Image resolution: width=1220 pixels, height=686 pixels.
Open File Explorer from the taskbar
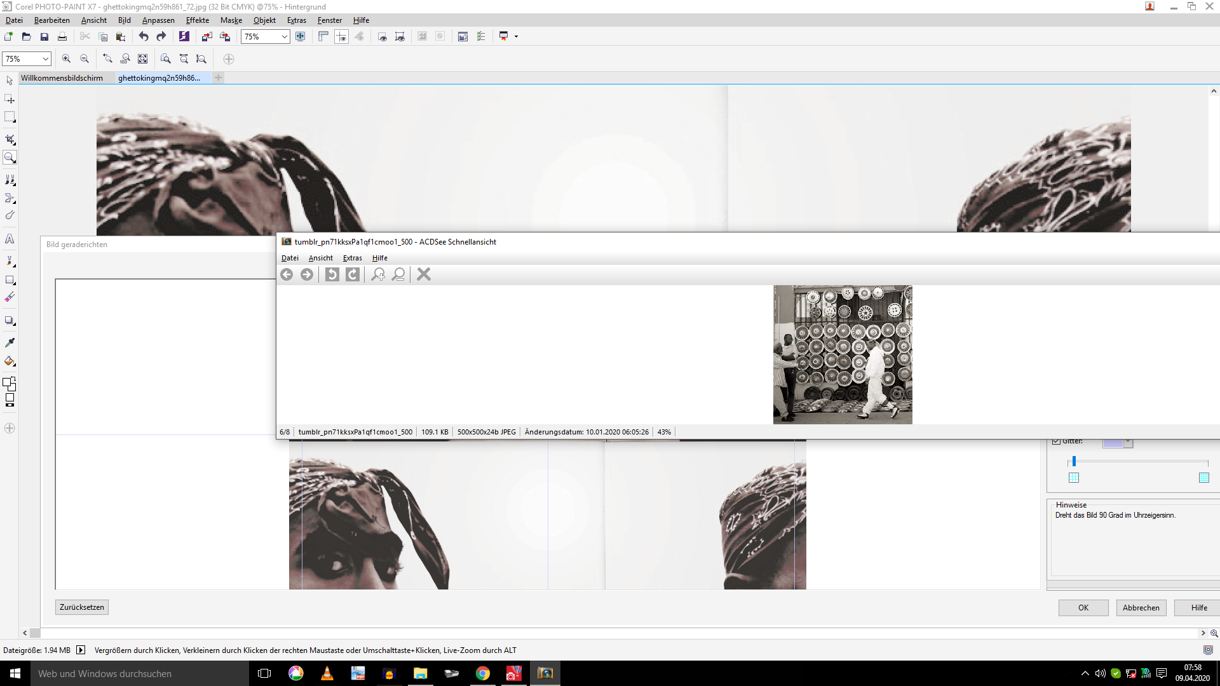coord(421,673)
